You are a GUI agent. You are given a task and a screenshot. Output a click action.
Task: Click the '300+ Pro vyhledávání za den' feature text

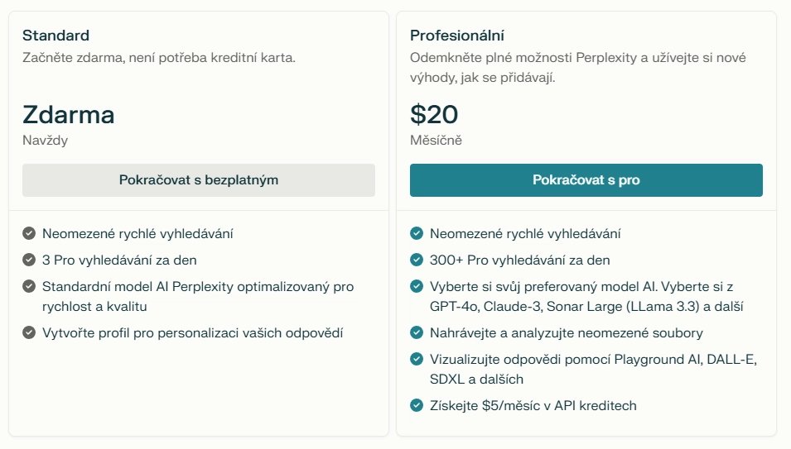519,260
